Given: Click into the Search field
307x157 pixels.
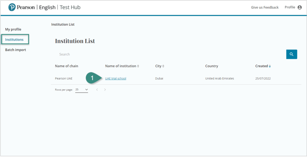Looking at the screenshot, I should pos(167,54).
